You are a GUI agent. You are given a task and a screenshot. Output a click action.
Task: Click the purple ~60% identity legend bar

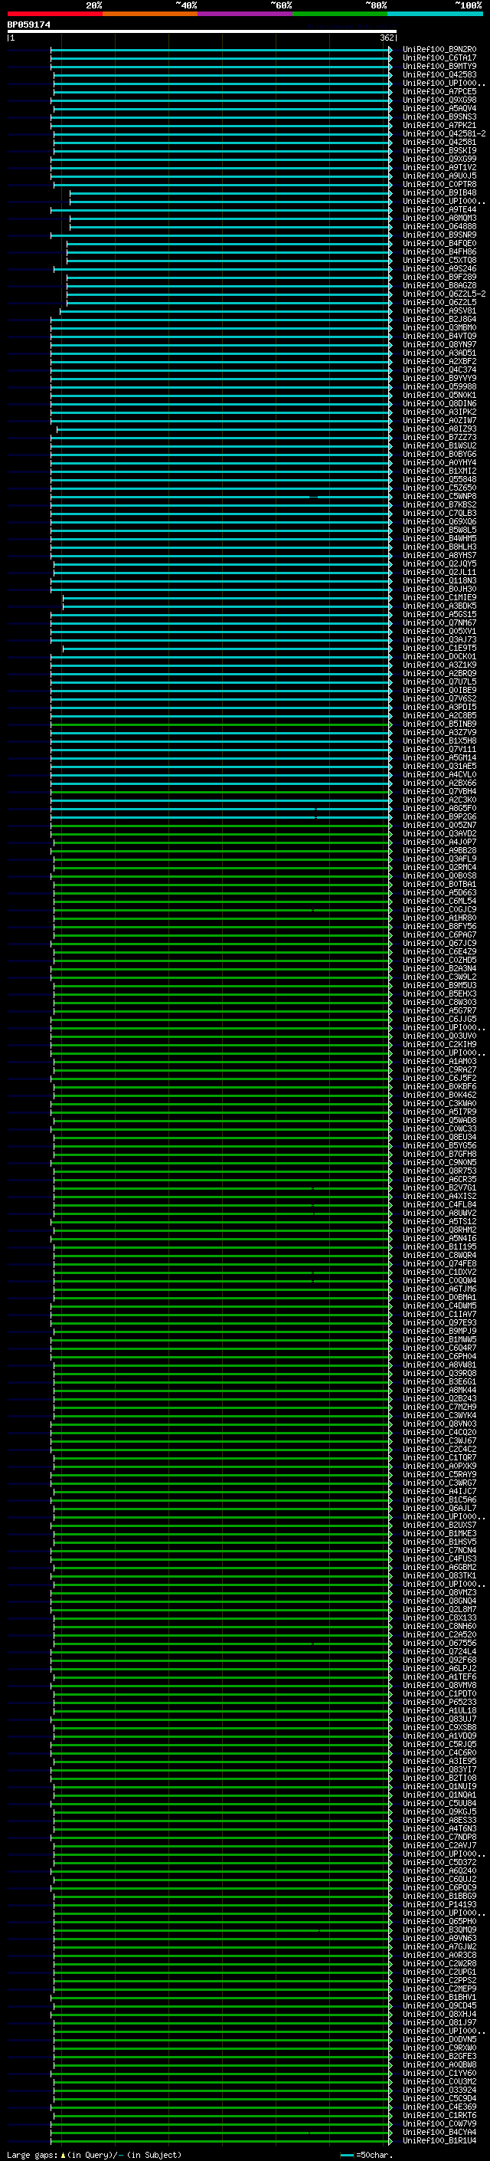pyautogui.click(x=244, y=14)
